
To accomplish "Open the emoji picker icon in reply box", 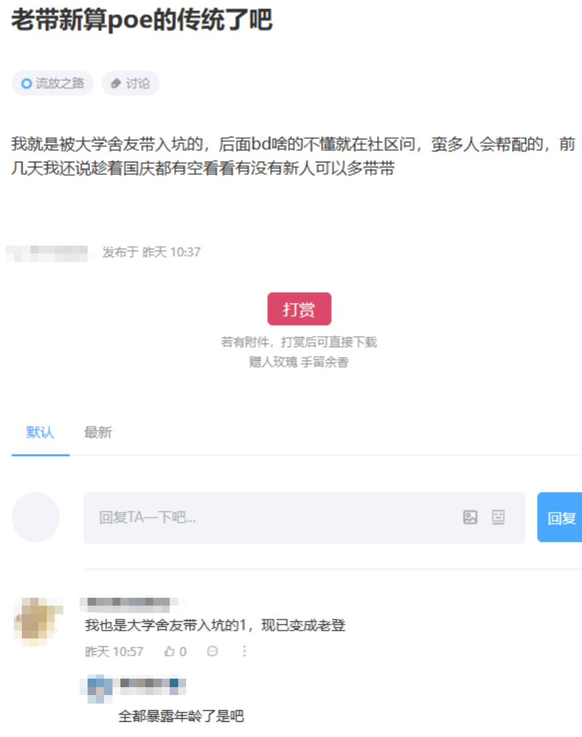I will pyautogui.click(x=499, y=517).
